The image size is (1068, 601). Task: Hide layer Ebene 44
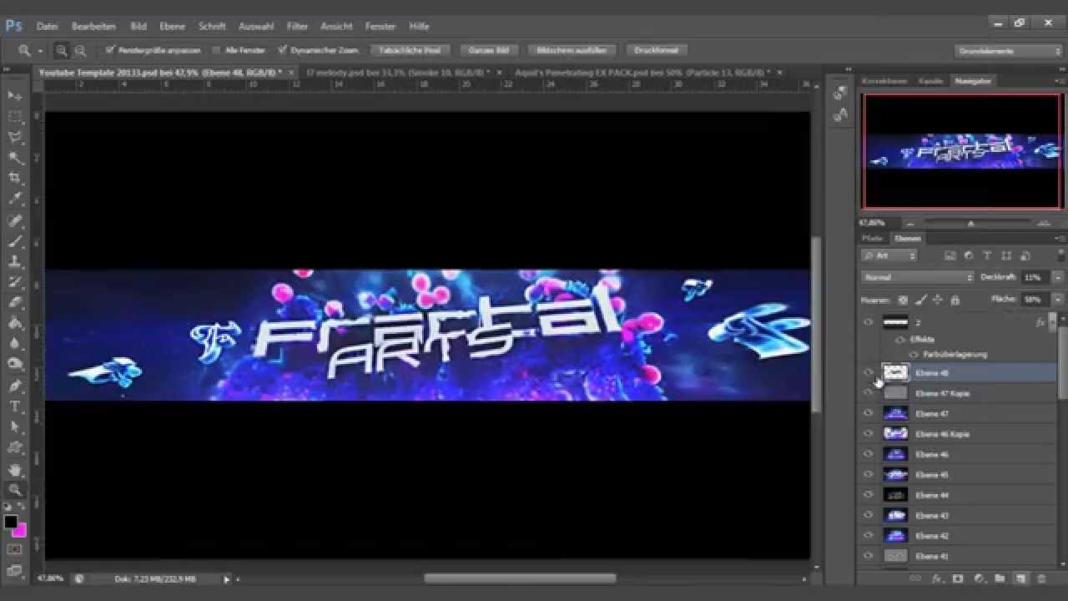[x=869, y=494]
